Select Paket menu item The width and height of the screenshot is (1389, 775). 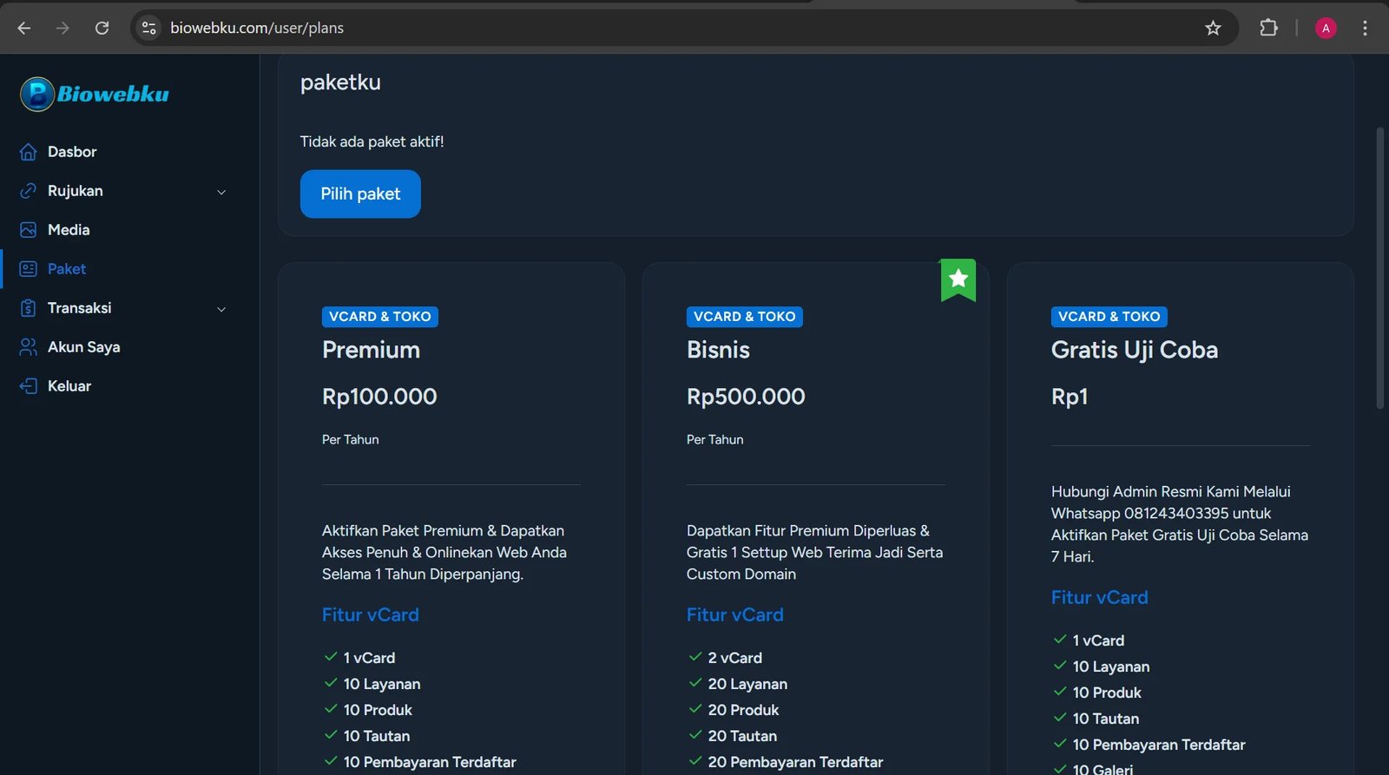click(67, 269)
